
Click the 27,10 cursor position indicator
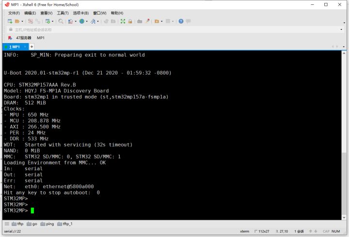[282, 232]
